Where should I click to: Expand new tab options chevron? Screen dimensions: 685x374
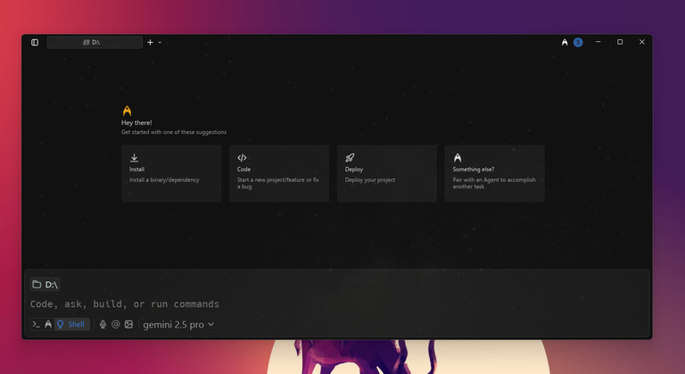pyautogui.click(x=160, y=43)
